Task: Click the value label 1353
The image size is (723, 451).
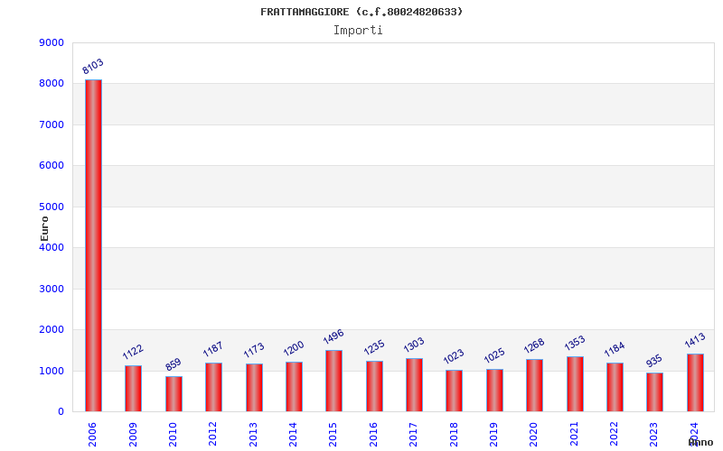Action: (575, 343)
